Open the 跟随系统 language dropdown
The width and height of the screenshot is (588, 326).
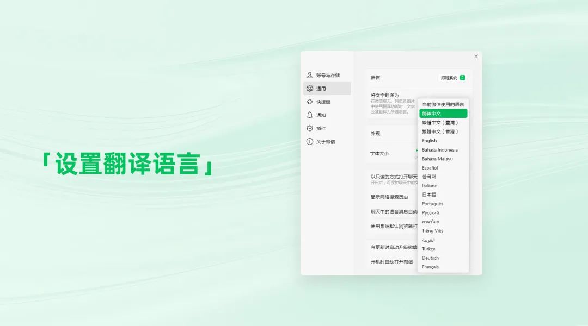click(x=452, y=78)
